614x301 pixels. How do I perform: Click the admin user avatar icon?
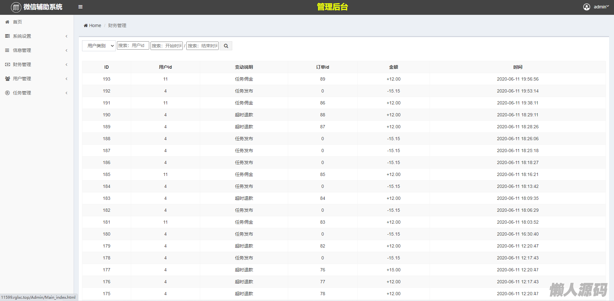point(587,7)
